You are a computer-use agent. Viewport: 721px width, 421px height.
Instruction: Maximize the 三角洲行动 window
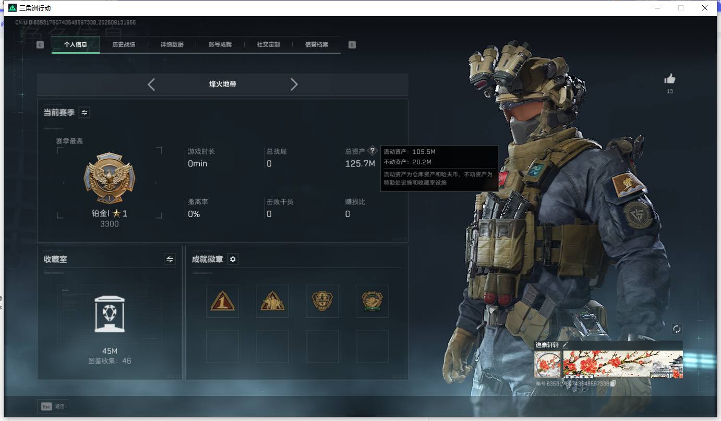pos(681,8)
